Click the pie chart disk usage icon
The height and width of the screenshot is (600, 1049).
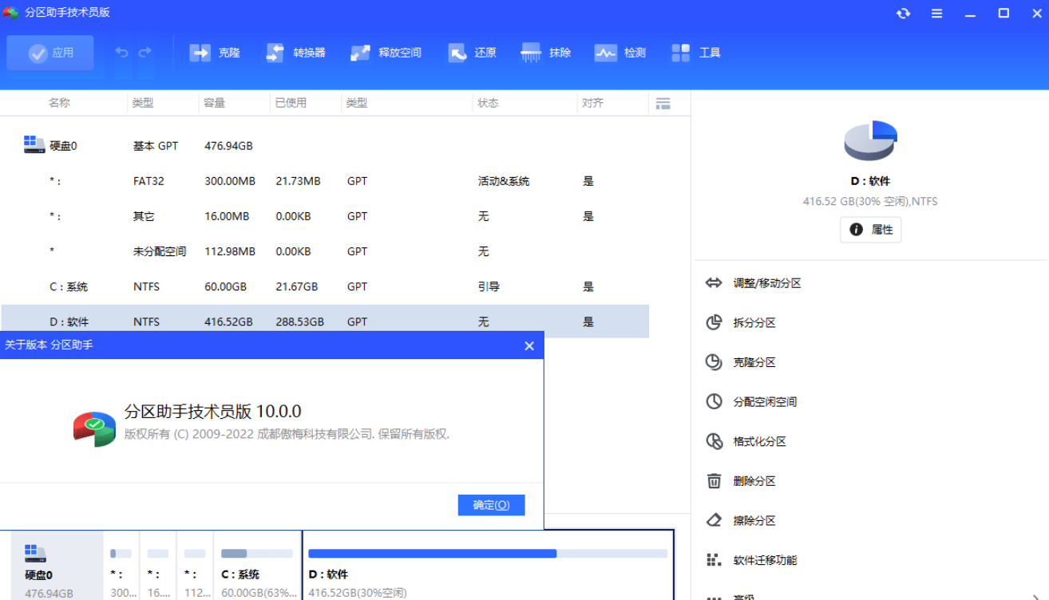[871, 140]
